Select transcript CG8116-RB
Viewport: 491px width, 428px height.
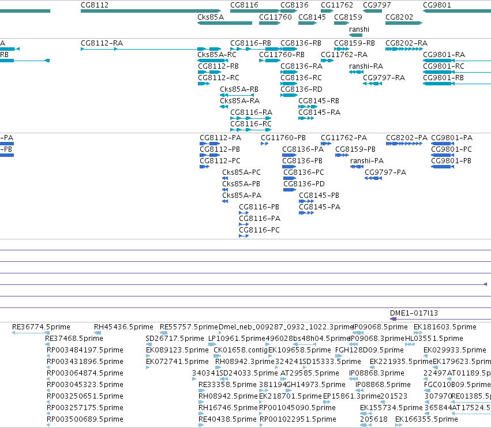pos(255,49)
